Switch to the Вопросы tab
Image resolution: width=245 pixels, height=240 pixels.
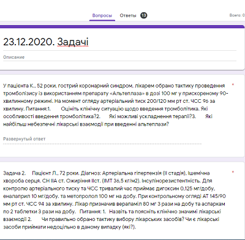click(102, 15)
